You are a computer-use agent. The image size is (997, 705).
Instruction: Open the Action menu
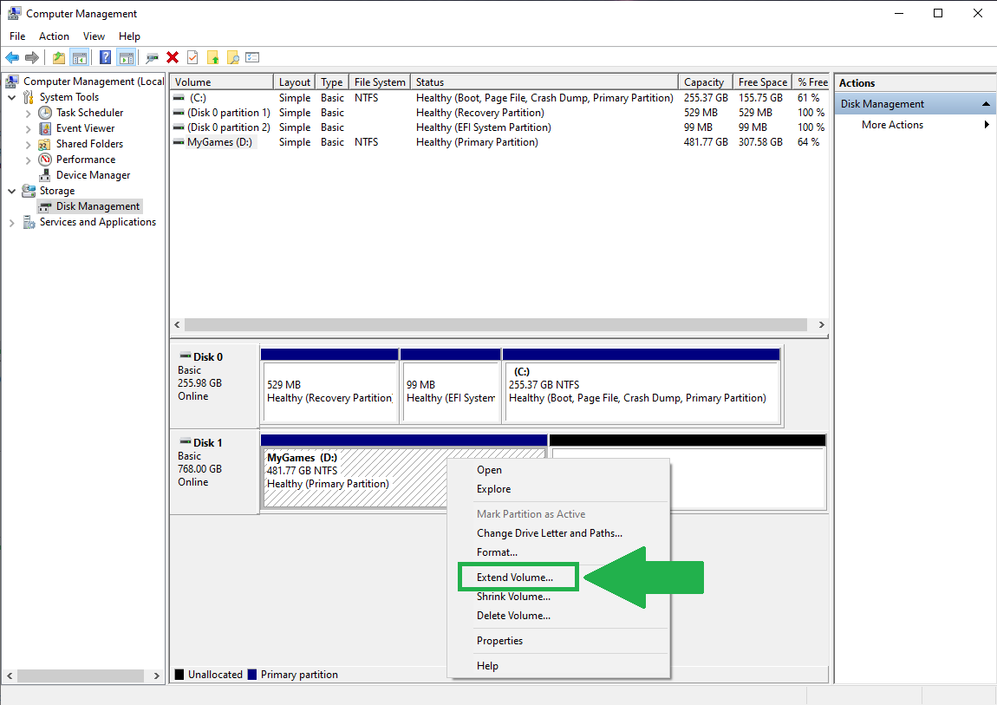(54, 36)
